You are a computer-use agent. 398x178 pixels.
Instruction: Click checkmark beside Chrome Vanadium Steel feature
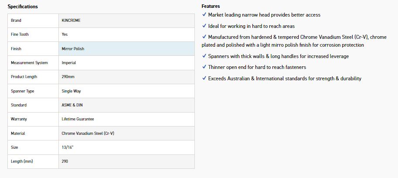tap(204, 37)
